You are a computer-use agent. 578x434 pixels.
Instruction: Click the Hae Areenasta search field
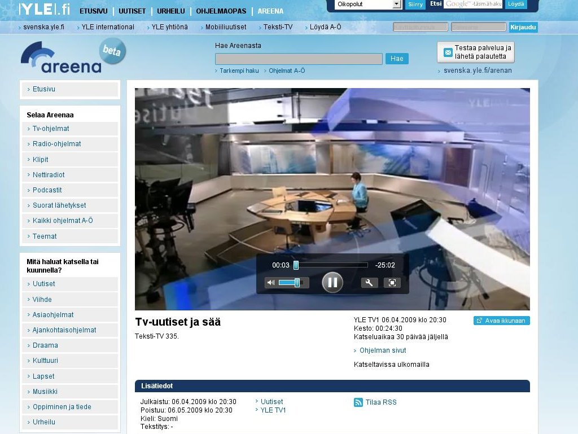[x=299, y=59]
